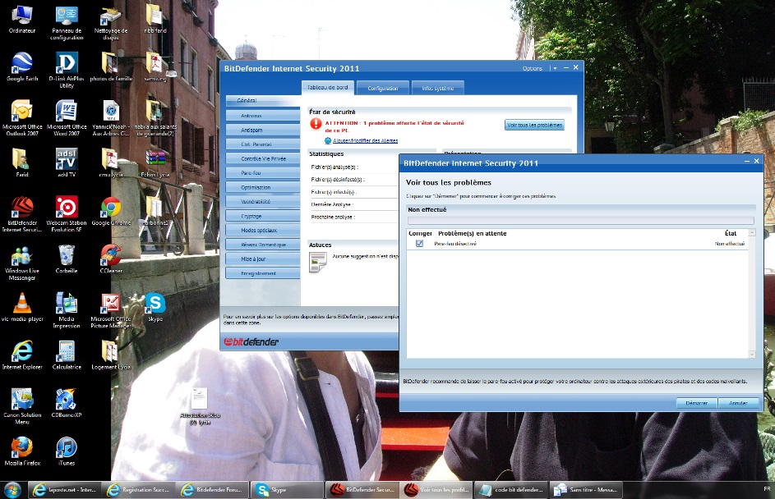Image resolution: width=775 pixels, height=499 pixels.
Task: Open the Ordinateur desktop icon
Action: pos(22,20)
